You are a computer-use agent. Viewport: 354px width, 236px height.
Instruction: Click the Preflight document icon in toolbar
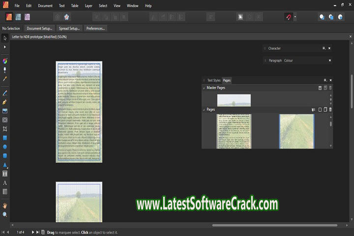[x=240, y=17]
